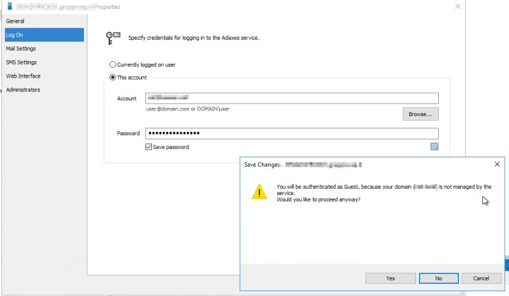Click the Browse... button

click(x=420, y=114)
